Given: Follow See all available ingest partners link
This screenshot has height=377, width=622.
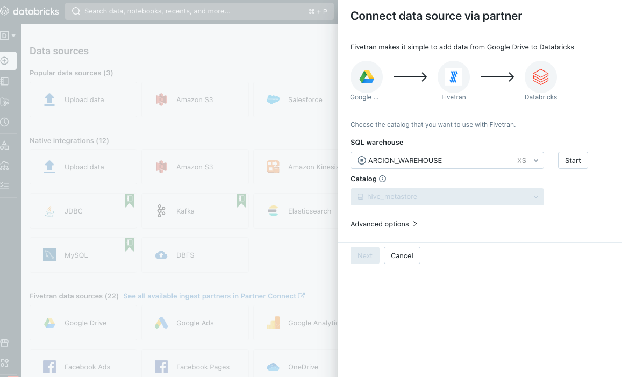Looking at the screenshot, I should (x=214, y=296).
